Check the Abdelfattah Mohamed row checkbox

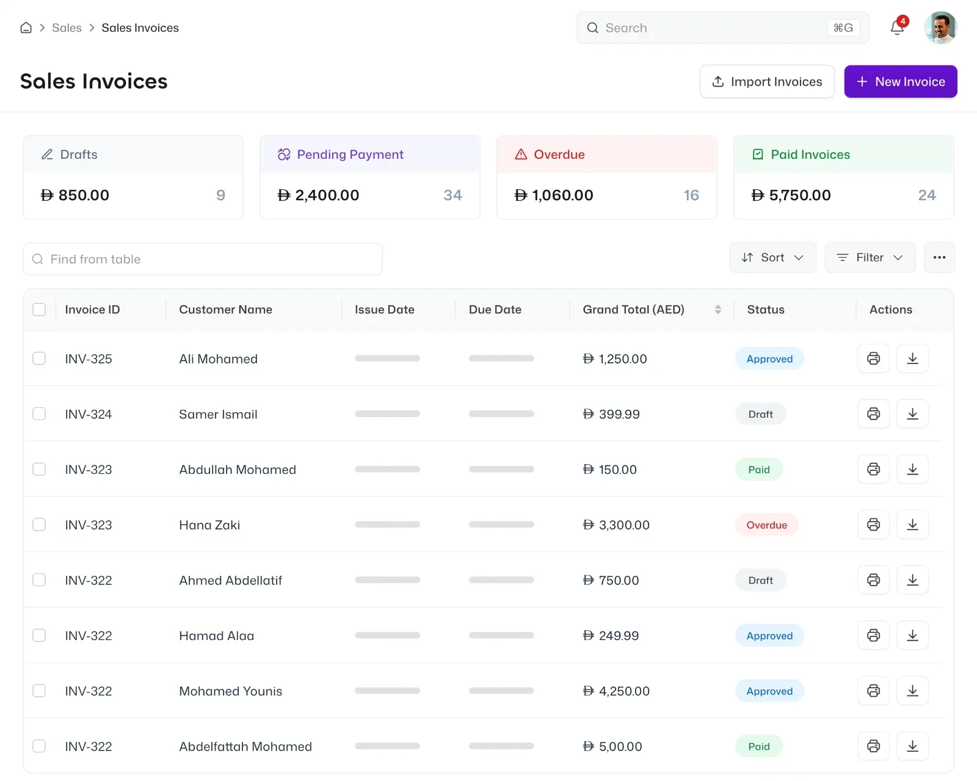click(x=39, y=746)
